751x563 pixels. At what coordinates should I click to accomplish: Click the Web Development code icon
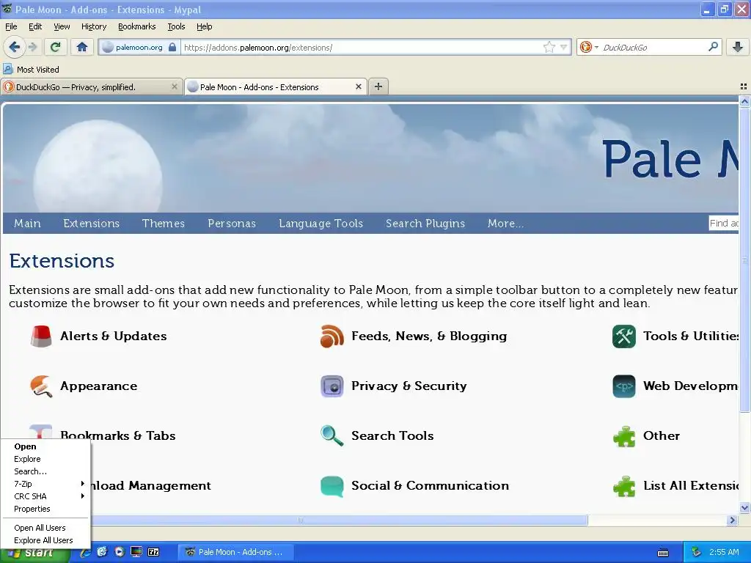point(624,386)
